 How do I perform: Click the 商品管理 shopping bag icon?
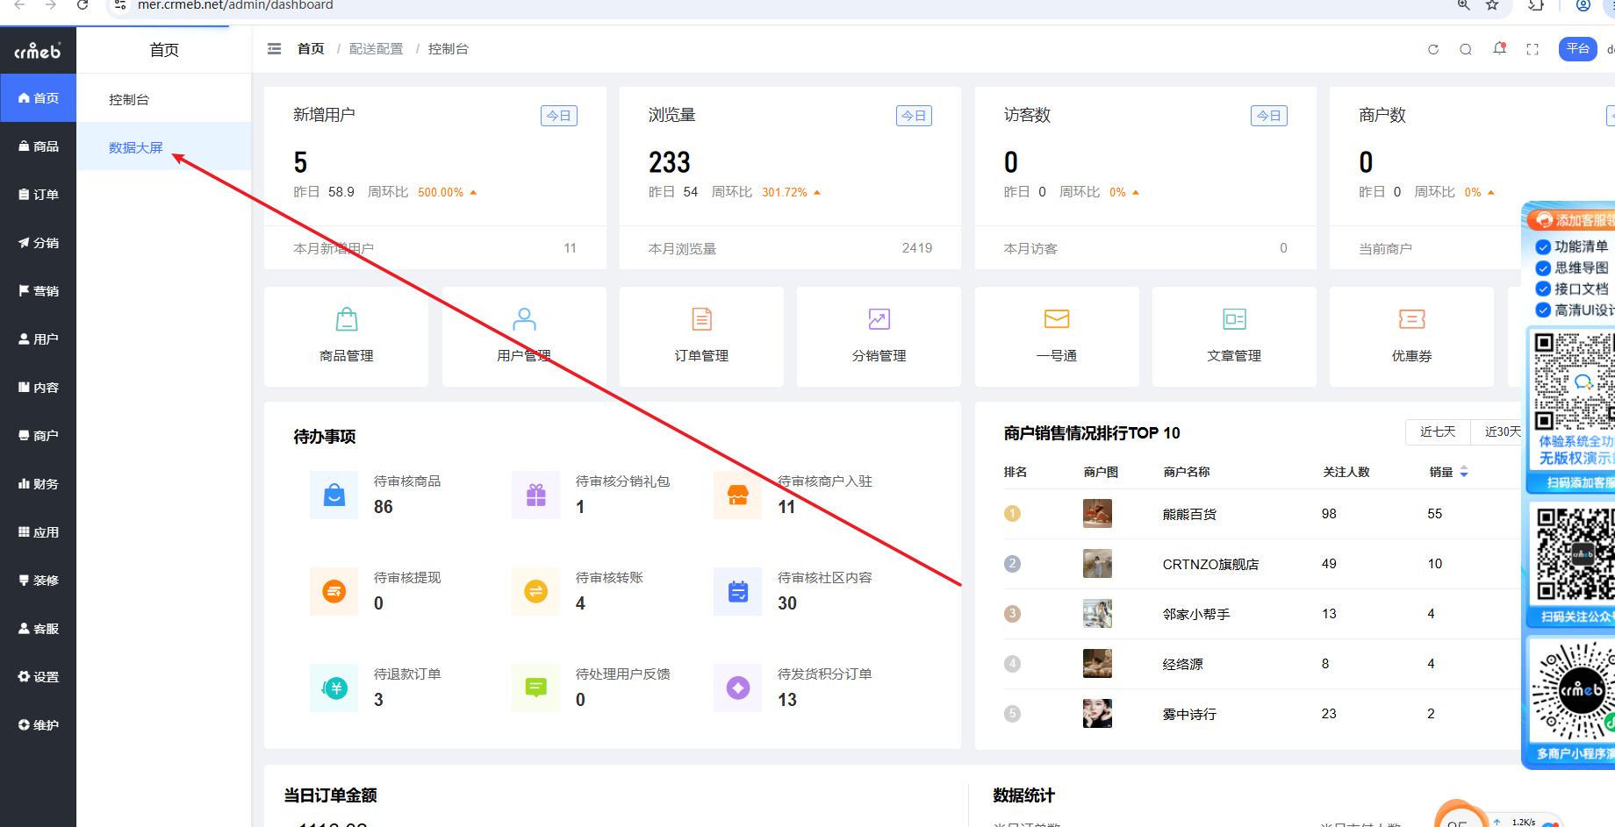(x=347, y=319)
